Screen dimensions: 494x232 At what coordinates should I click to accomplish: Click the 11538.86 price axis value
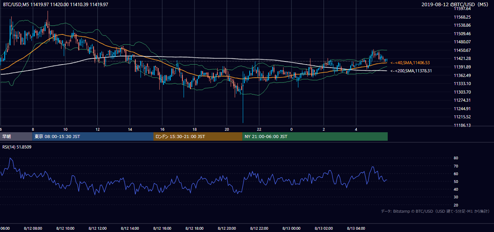[462, 25]
